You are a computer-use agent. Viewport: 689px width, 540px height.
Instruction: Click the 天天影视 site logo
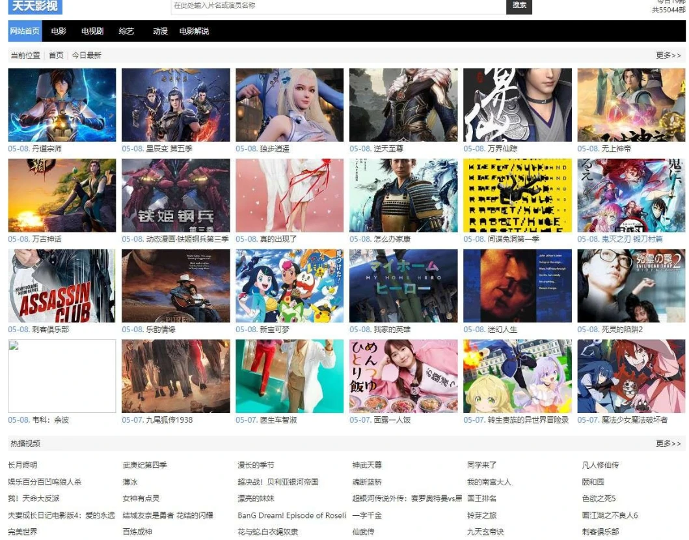coord(35,6)
